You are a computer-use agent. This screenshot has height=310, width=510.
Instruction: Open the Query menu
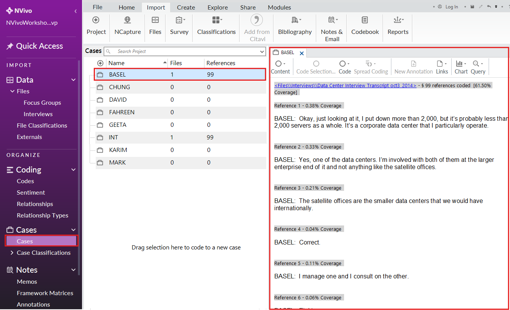478,67
